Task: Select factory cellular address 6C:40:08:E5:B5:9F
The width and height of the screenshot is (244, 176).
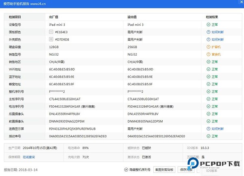Action: click(62, 84)
